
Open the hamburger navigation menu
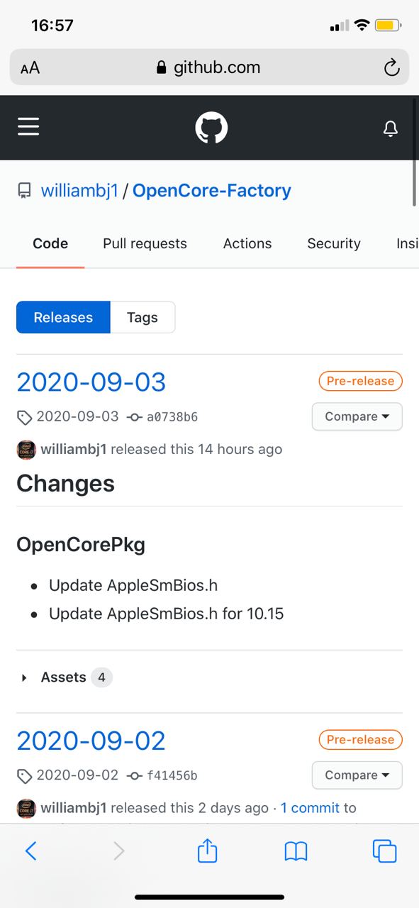[x=28, y=127]
